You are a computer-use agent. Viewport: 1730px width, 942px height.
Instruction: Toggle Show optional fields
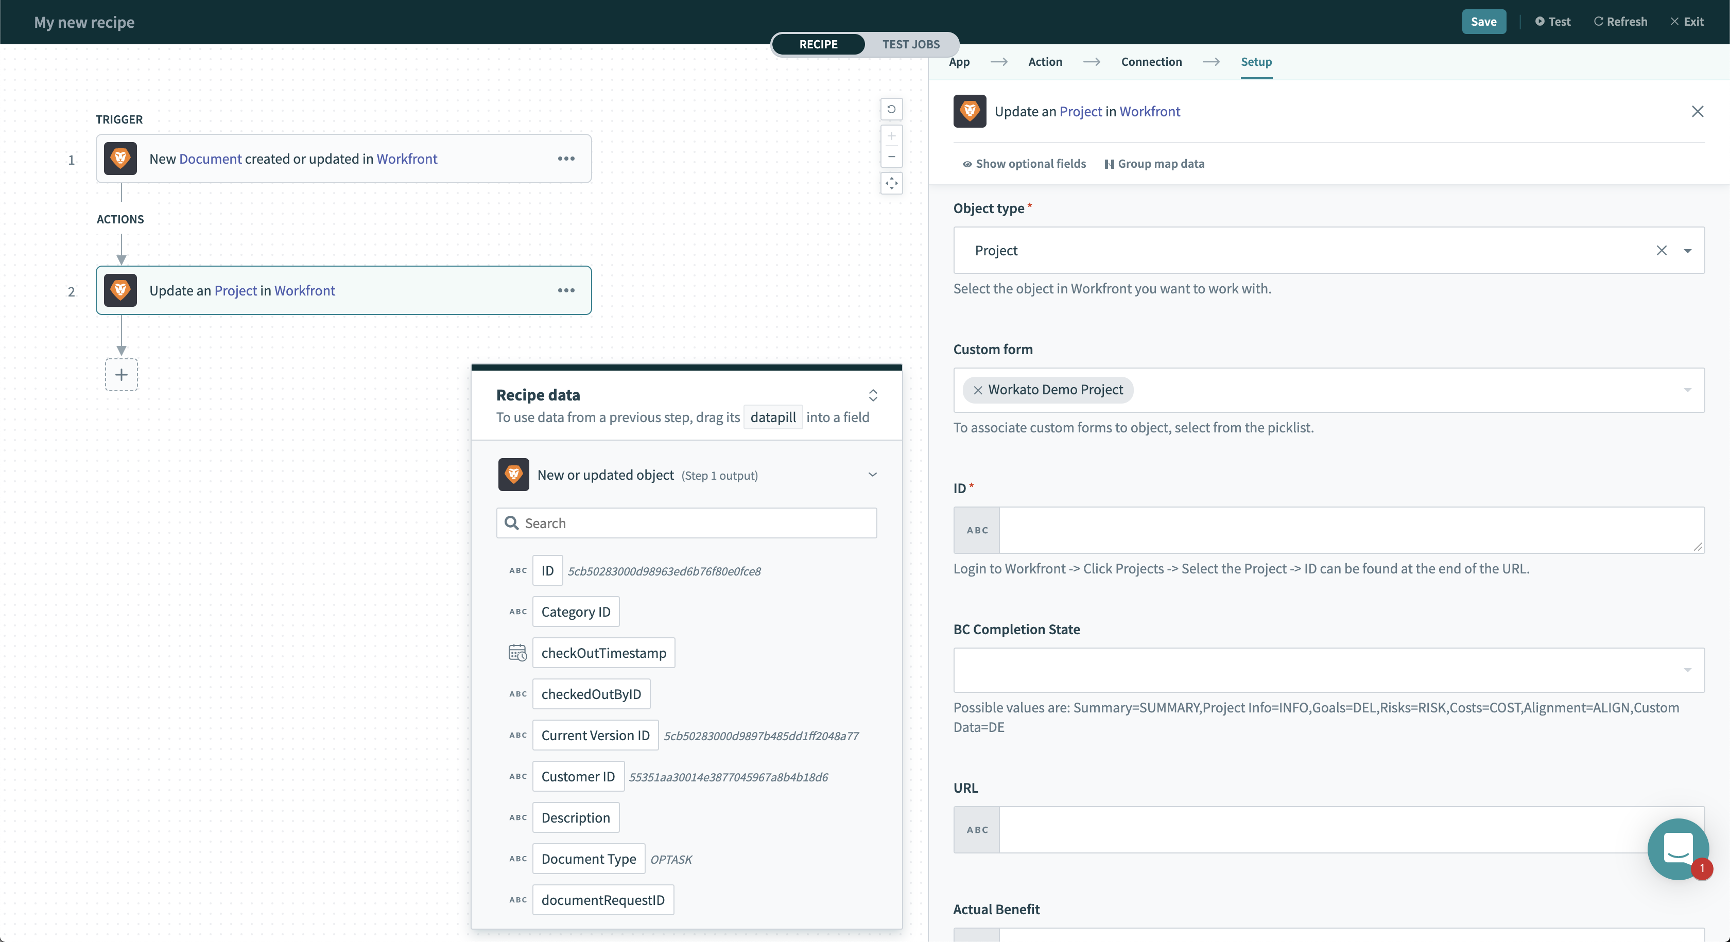[x=1024, y=164]
